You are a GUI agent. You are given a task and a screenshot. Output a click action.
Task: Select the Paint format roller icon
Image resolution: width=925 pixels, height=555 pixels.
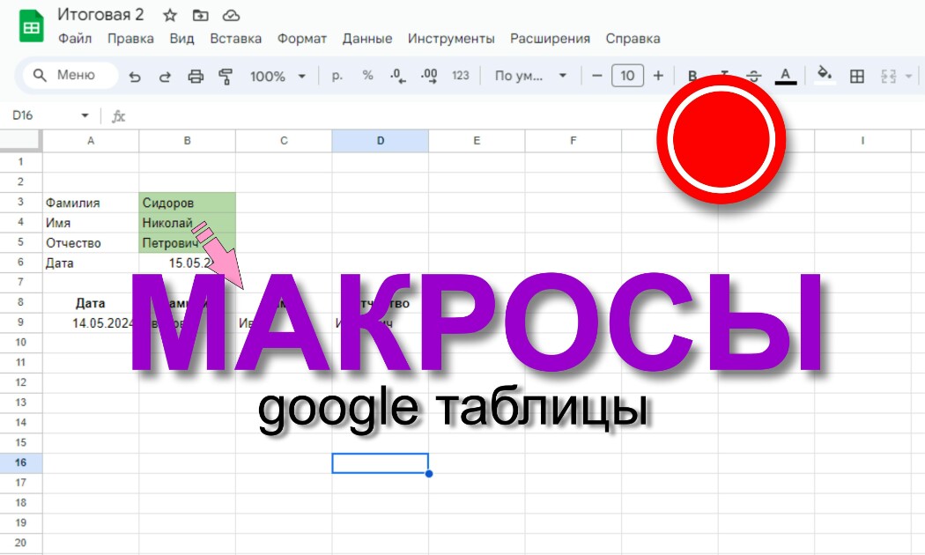tap(226, 76)
